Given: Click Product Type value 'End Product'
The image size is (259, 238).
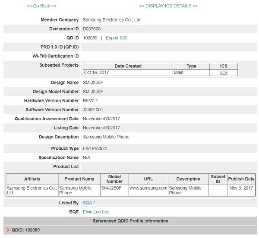Looking at the screenshot, I should 95,148.
